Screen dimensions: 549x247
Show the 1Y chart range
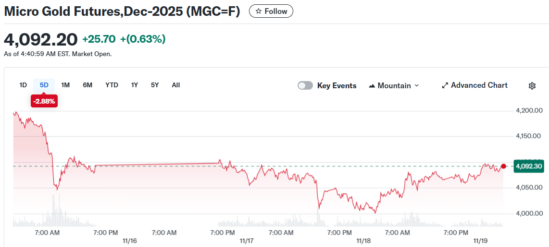tap(135, 85)
